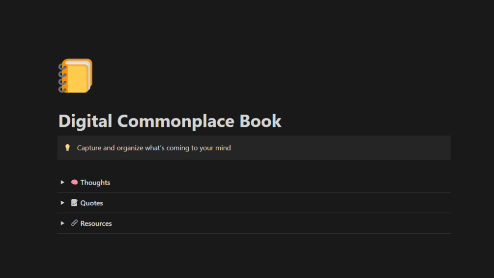The width and height of the screenshot is (494, 278).
Task: Click the divider line below Quotes
Action: pyautogui.click(x=254, y=213)
